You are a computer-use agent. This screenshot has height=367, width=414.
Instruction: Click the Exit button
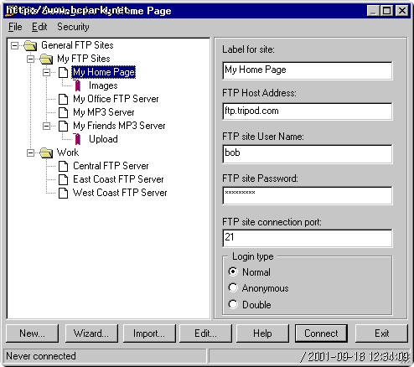(x=381, y=333)
